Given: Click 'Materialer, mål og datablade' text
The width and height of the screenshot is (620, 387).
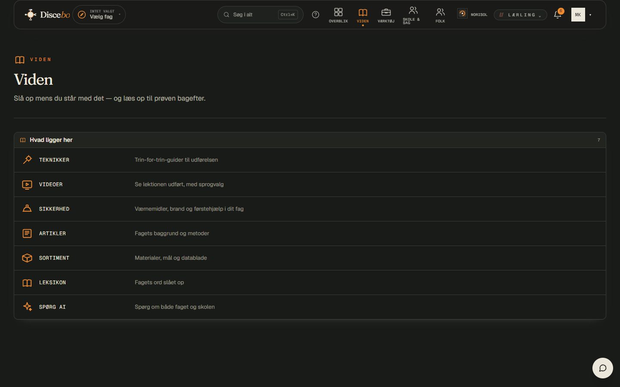Looking at the screenshot, I should pyautogui.click(x=170, y=258).
